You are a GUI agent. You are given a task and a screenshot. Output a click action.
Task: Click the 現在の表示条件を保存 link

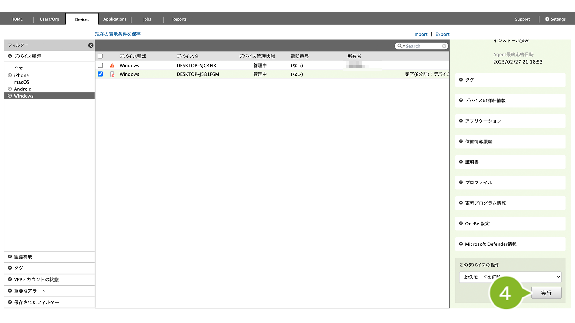tap(118, 34)
